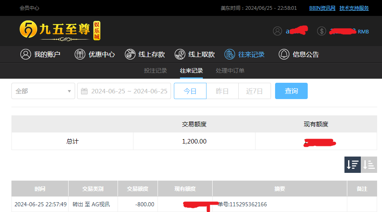382x212 pixels.
Task: Switch to the 处理中订单 tab
Action: (230, 71)
